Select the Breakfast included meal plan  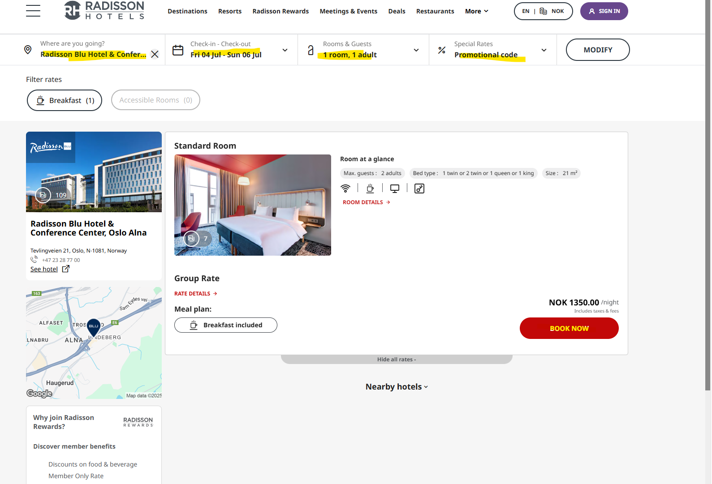point(226,325)
